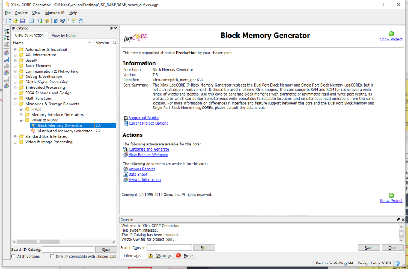Float the IP Catalog panel
Image resolution: width=408 pixels, height=269 pixels.
pos(111,28)
